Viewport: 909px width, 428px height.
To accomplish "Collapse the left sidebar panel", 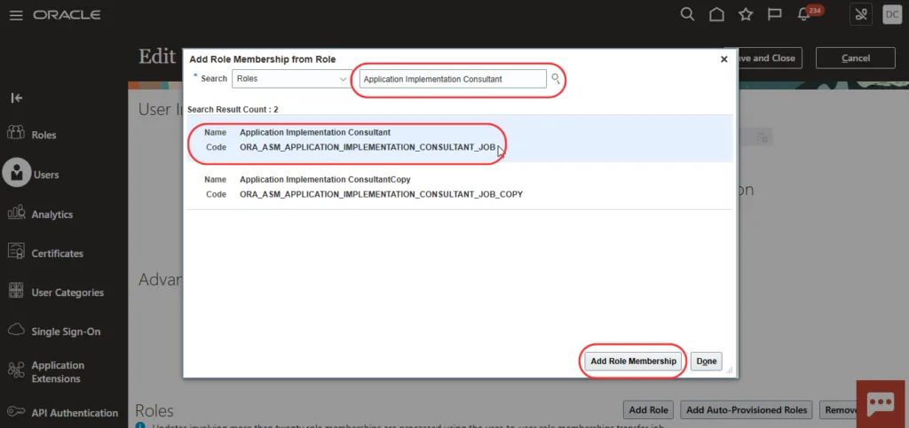I will coord(16,97).
